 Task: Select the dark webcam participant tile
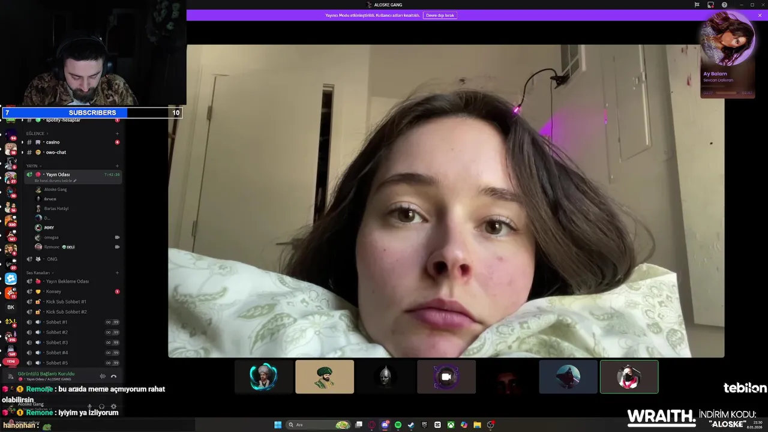[507, 377]
